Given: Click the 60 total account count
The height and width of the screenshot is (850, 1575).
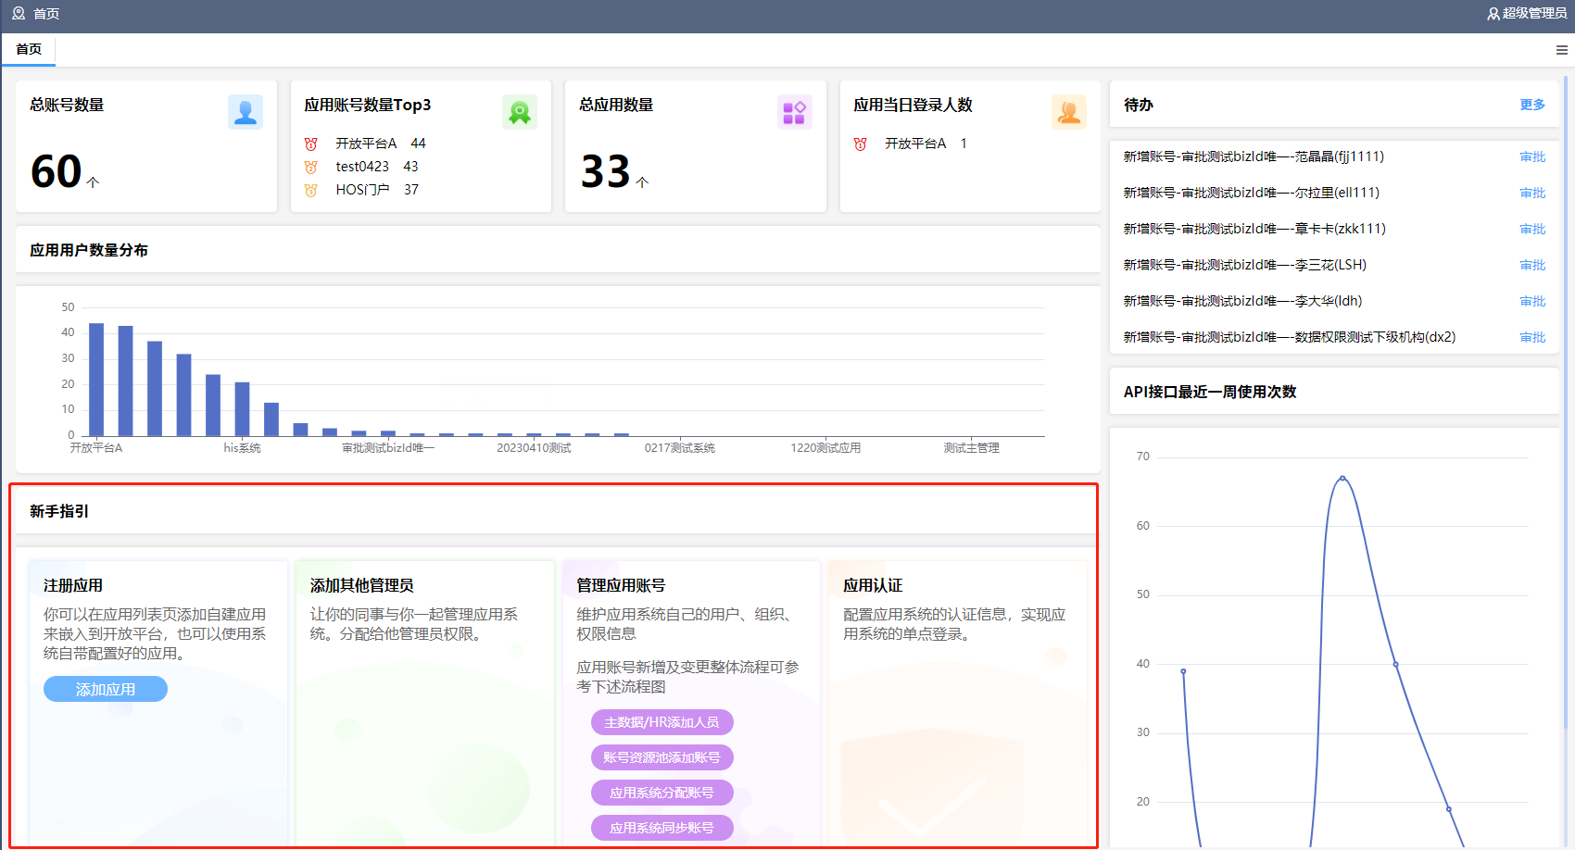Looking at the screenshot, I should 57,171.
